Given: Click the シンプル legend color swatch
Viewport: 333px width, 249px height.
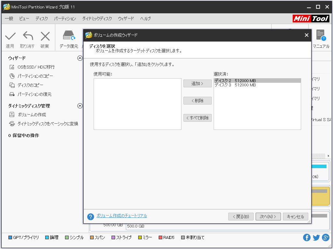Looking at the screenshot, I should coord(67,237).
